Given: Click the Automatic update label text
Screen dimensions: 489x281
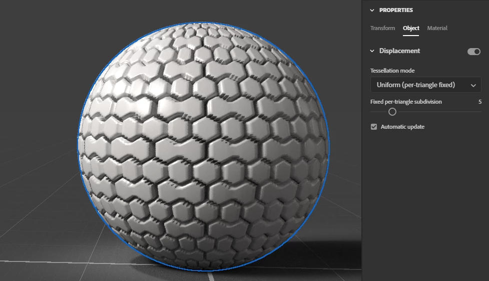Looking at the screenshot, I should click(x=402, y=127).
